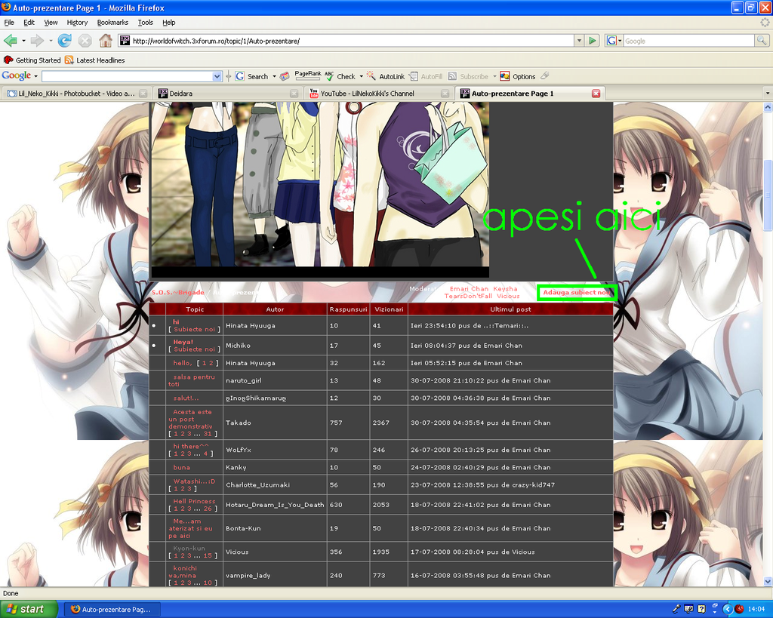Open page 31 of 'Acesta este un post demonstrativ'
Screen dimensions: 773x618
coord(208,434)
